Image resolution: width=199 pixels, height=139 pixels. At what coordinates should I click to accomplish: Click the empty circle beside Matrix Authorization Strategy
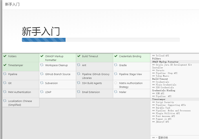point(116,83)
